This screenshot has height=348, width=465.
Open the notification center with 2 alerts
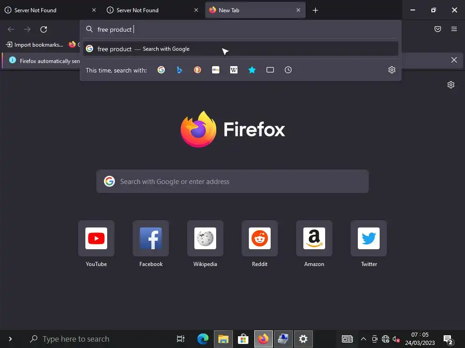pos(448,339)
